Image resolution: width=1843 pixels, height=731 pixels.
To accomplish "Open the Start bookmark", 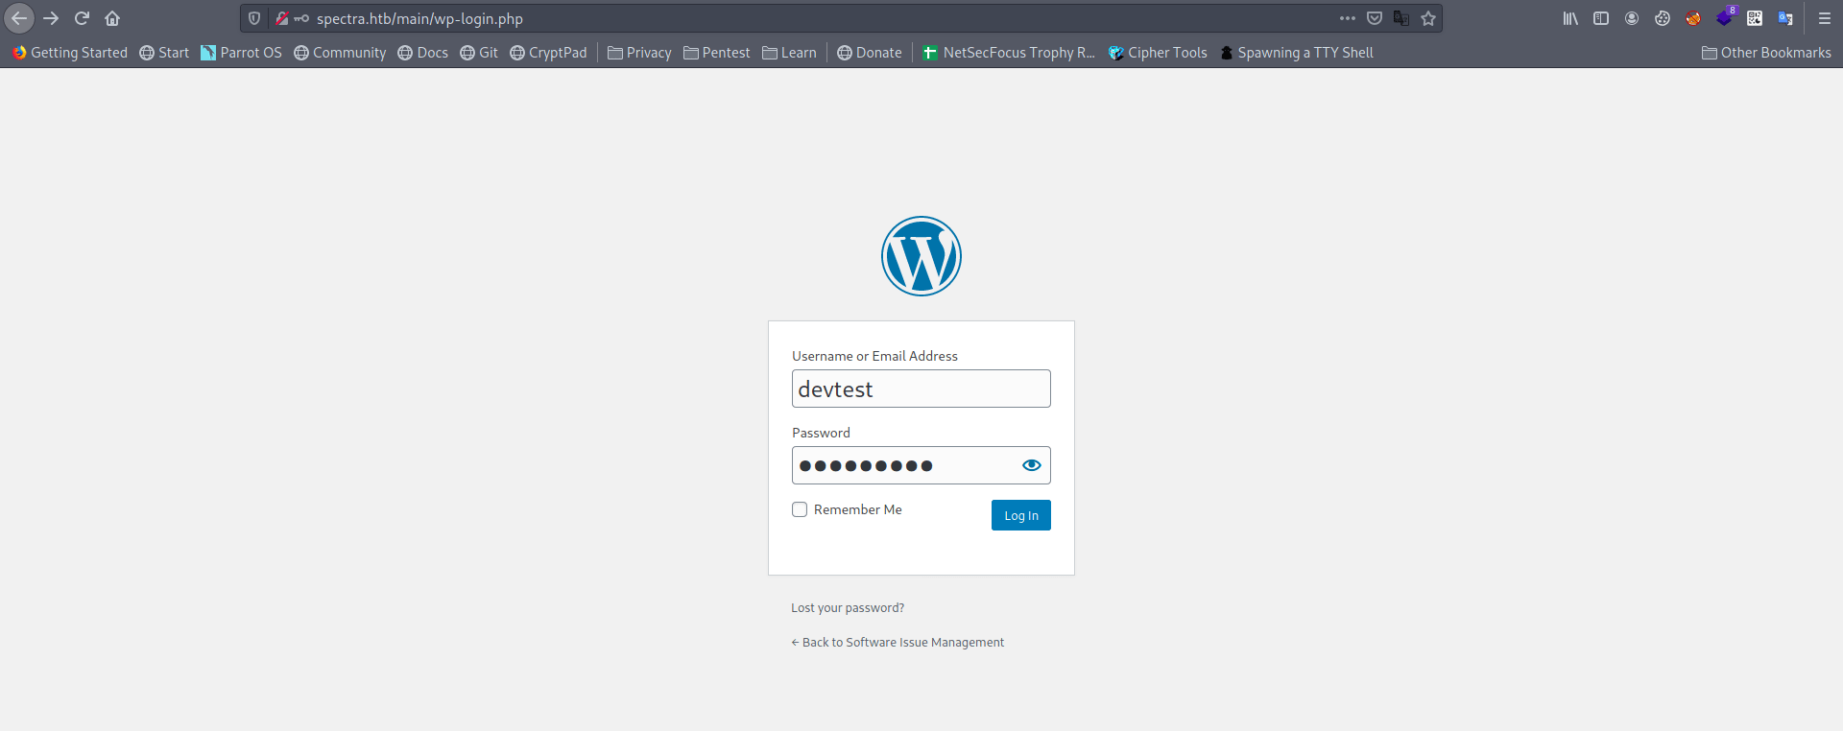I will [164, 53].
